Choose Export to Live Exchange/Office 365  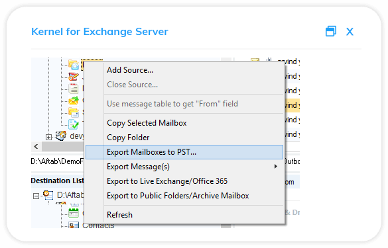tap(184, 181)
